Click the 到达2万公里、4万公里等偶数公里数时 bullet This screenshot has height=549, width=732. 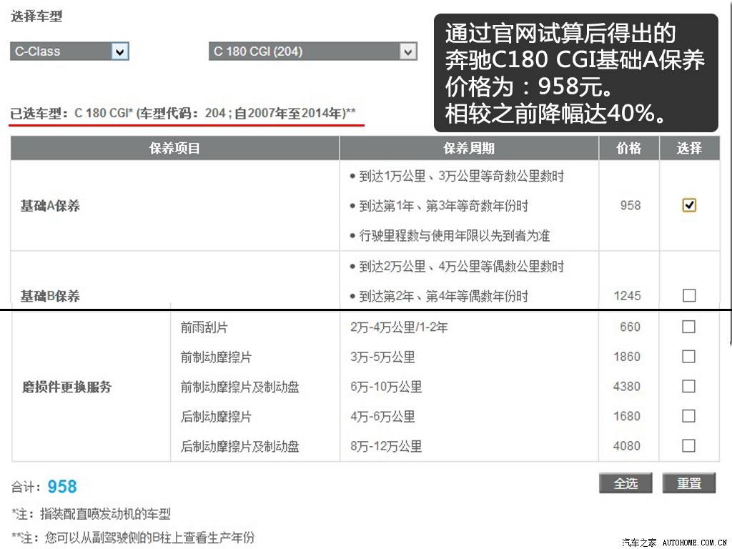coord(457,267)
